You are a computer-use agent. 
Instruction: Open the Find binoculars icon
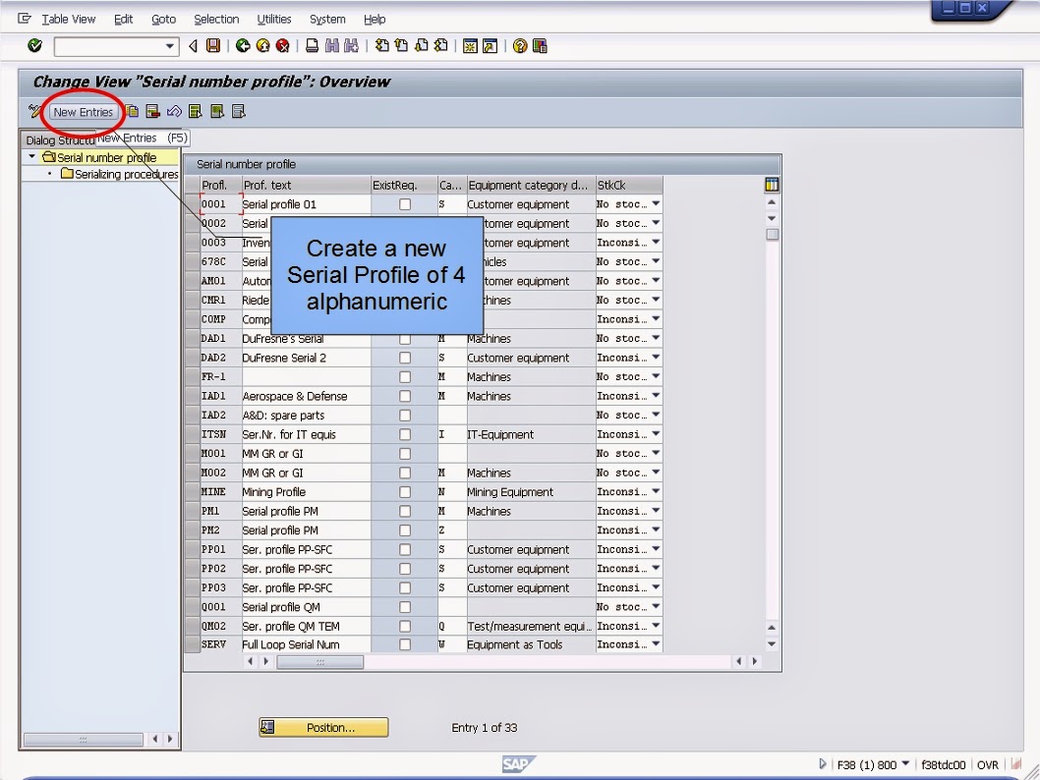coord(330,45)
